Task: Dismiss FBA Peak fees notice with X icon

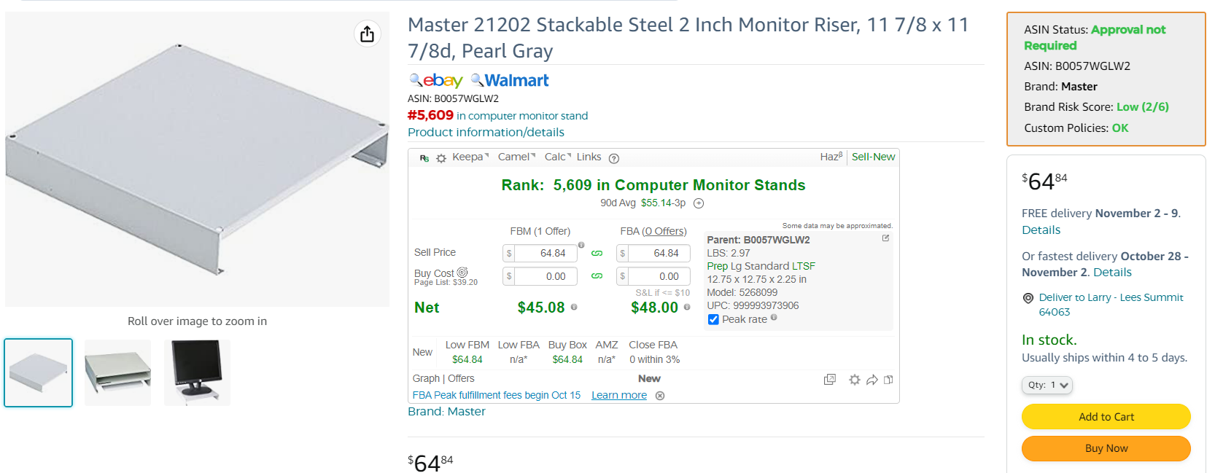Action: click(660, 396)
